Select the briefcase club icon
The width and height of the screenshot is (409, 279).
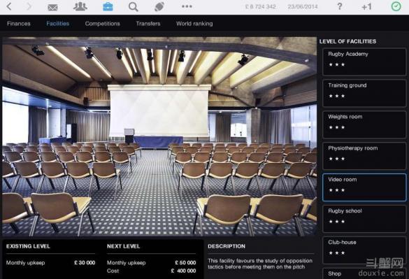(x=108, y=6)
